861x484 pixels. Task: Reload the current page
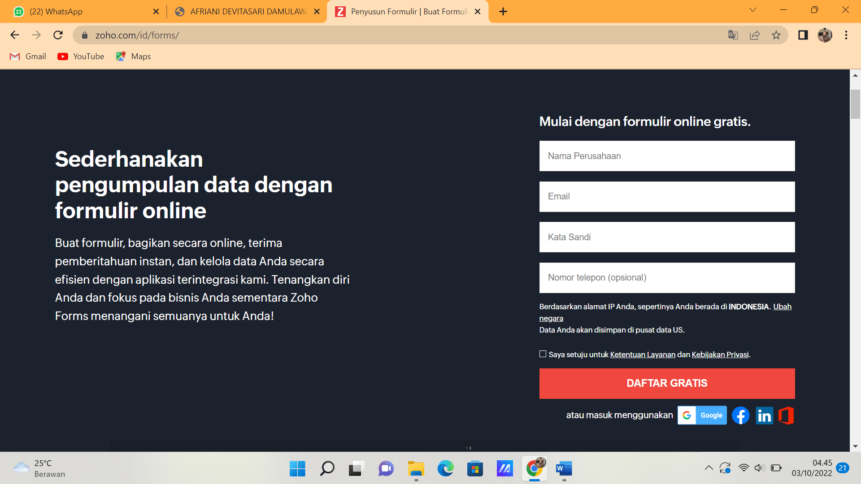click(x=58, y=35)
